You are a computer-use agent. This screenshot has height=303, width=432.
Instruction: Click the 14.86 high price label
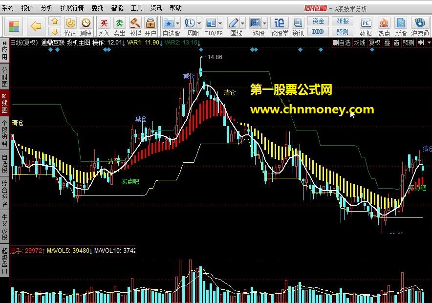click(x=215, y=57)
